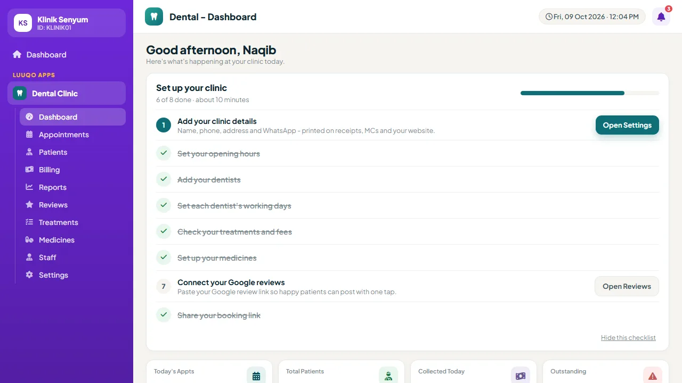
Task: Go to the top-level Dashboard link
Action: tap(67, 54)
